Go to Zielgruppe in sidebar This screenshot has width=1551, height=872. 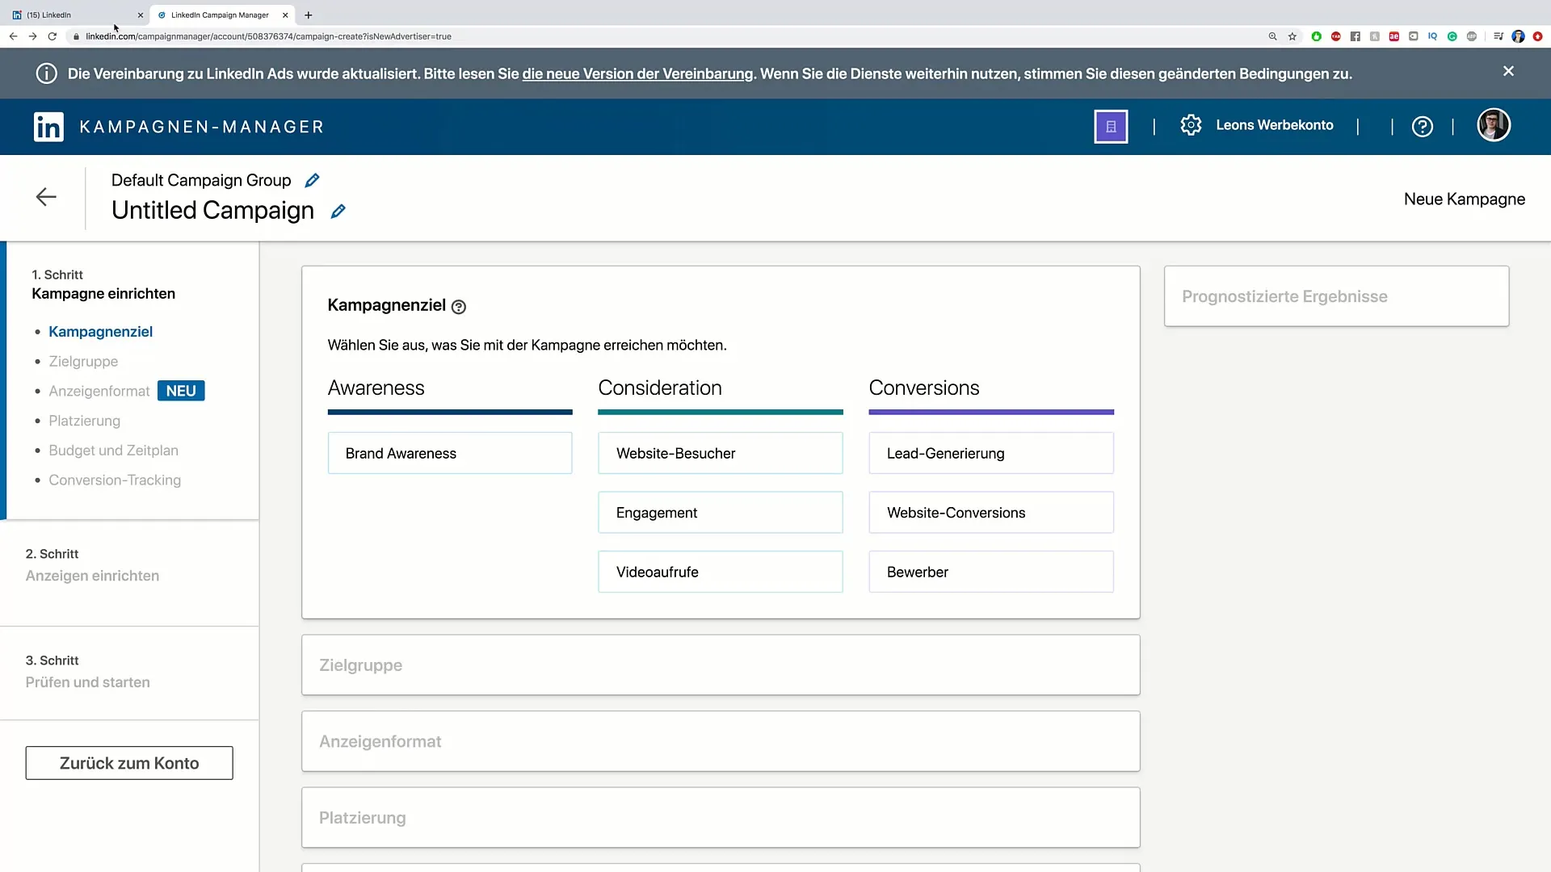point(83,362)
